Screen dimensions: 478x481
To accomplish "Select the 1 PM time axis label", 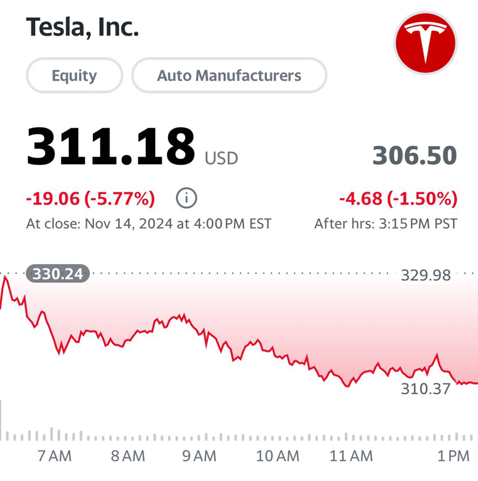I will tap(453, 456).
